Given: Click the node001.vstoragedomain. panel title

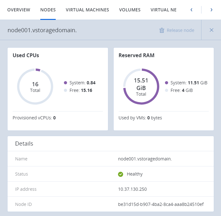Looking at the screenshot, I should tap(42, 30).
